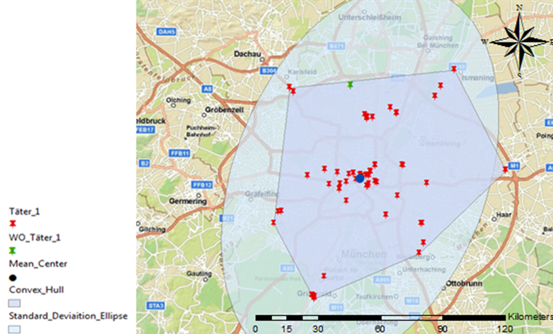Screen dimensions: 553x334
Task: Click the red pin near Pullach label
Action: coord(324,276)
